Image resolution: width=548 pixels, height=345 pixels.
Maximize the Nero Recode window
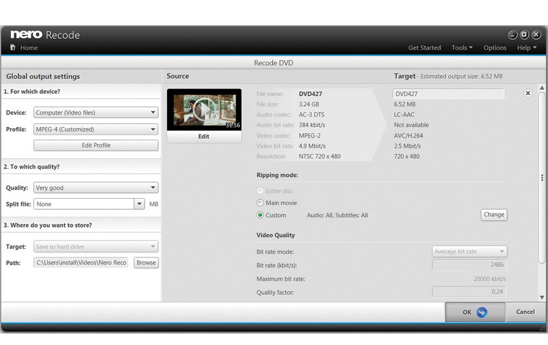524,34
